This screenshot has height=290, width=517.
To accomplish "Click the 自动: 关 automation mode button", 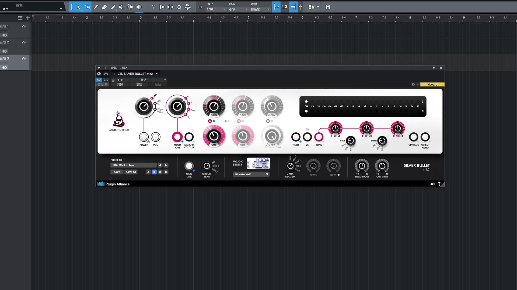I will click(102, 85).
